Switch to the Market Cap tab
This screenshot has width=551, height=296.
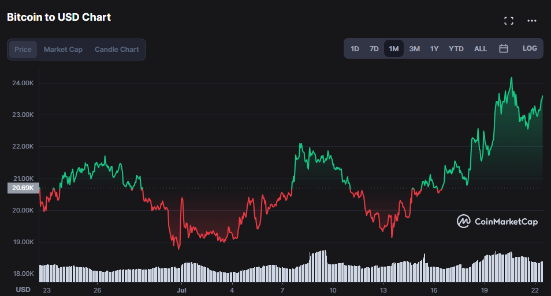64,50
